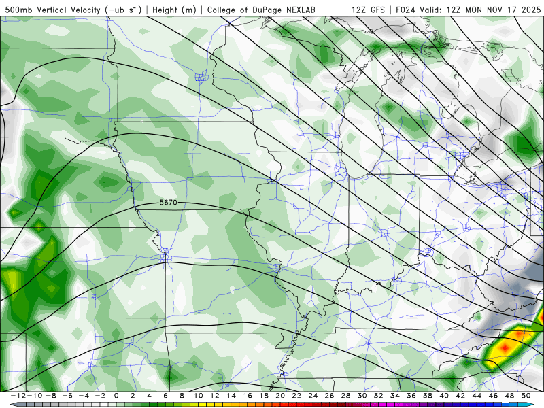Click the '20' color scale label

(280, 396)
